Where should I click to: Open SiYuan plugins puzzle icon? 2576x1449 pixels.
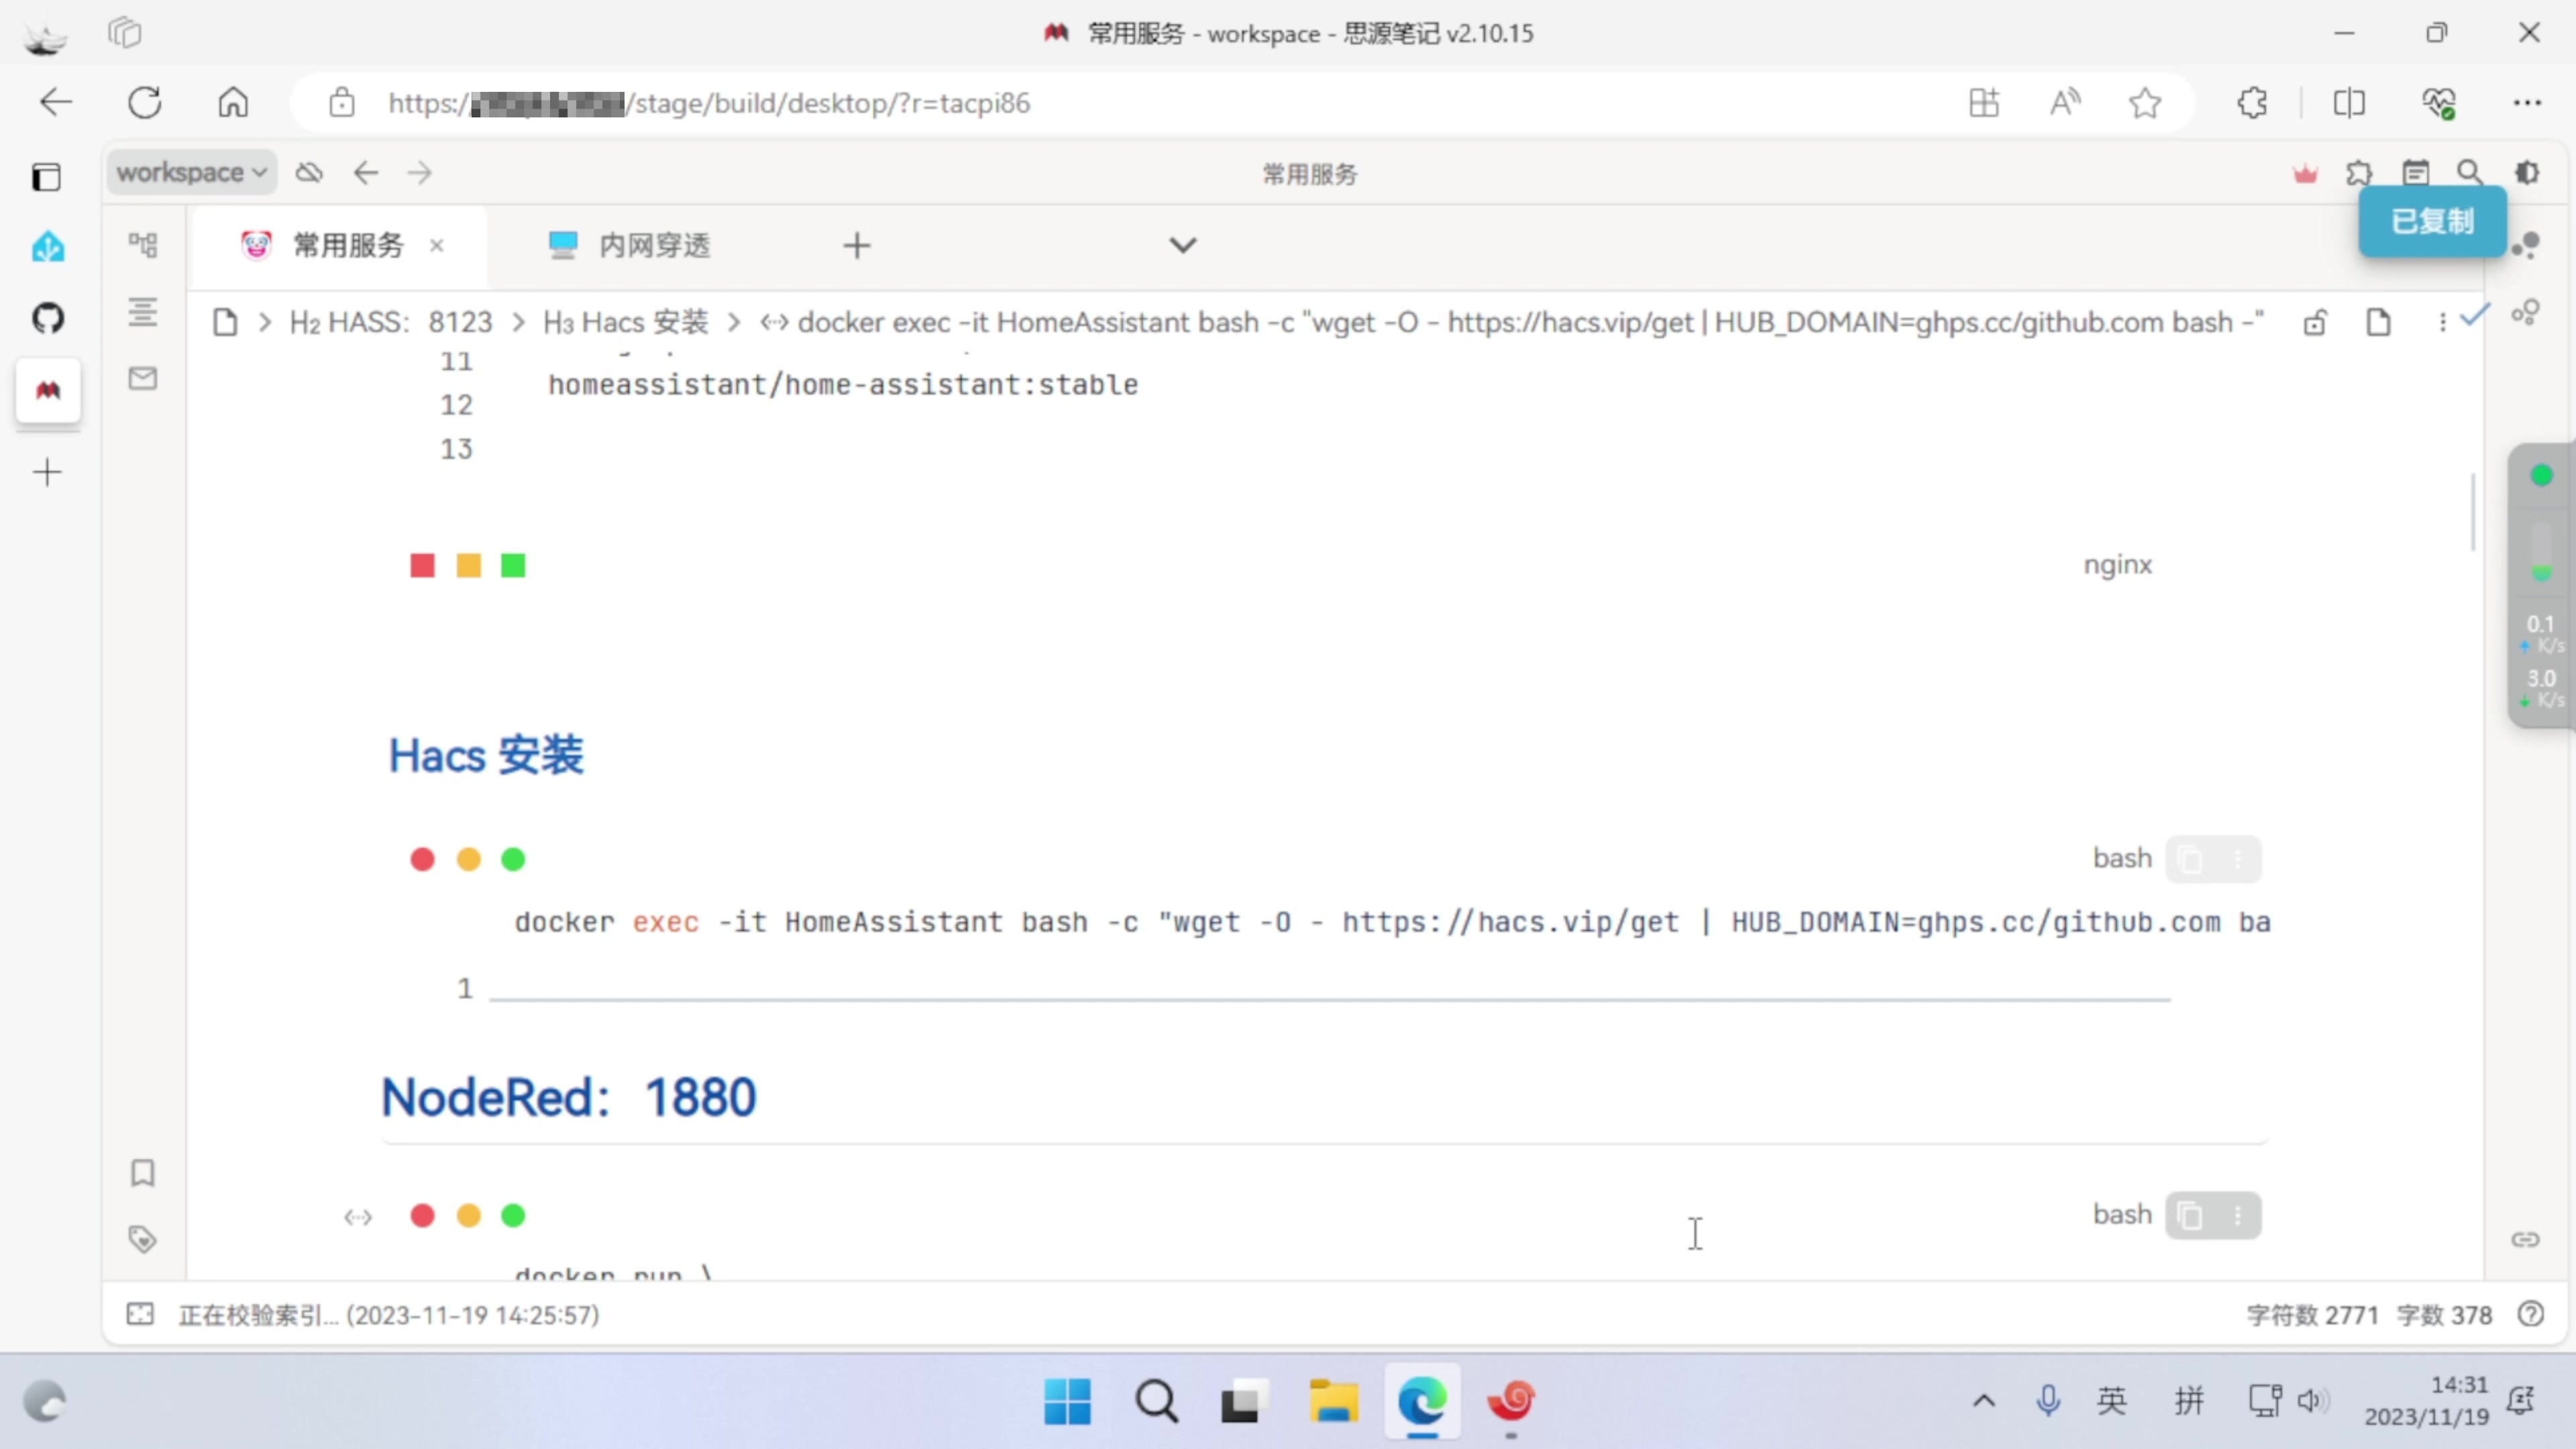(2359, 174)
